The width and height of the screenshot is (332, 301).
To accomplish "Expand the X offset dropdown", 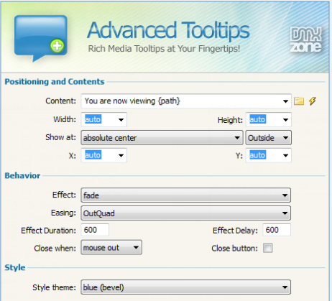I will pos(121,155).
